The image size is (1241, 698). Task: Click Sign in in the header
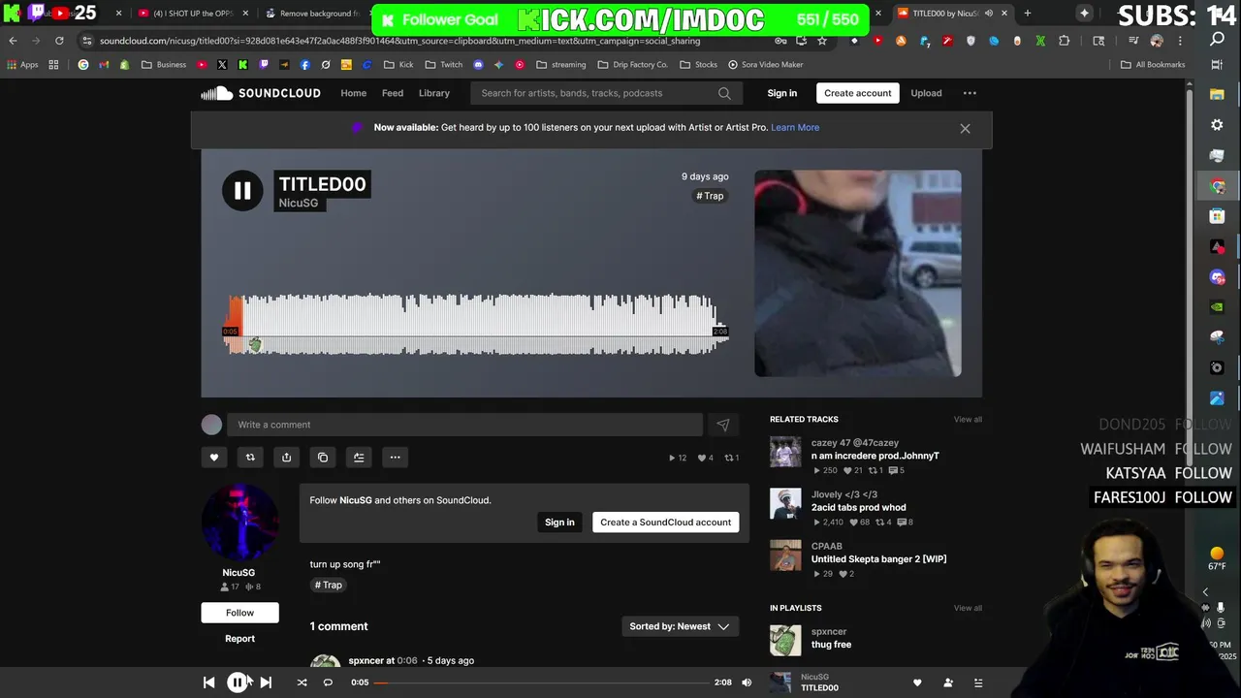[781, 93]
